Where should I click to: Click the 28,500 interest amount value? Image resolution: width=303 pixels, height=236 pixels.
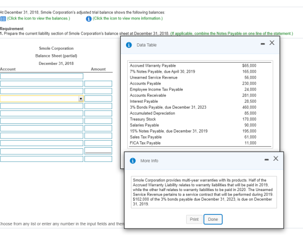[x=250, y=101]
